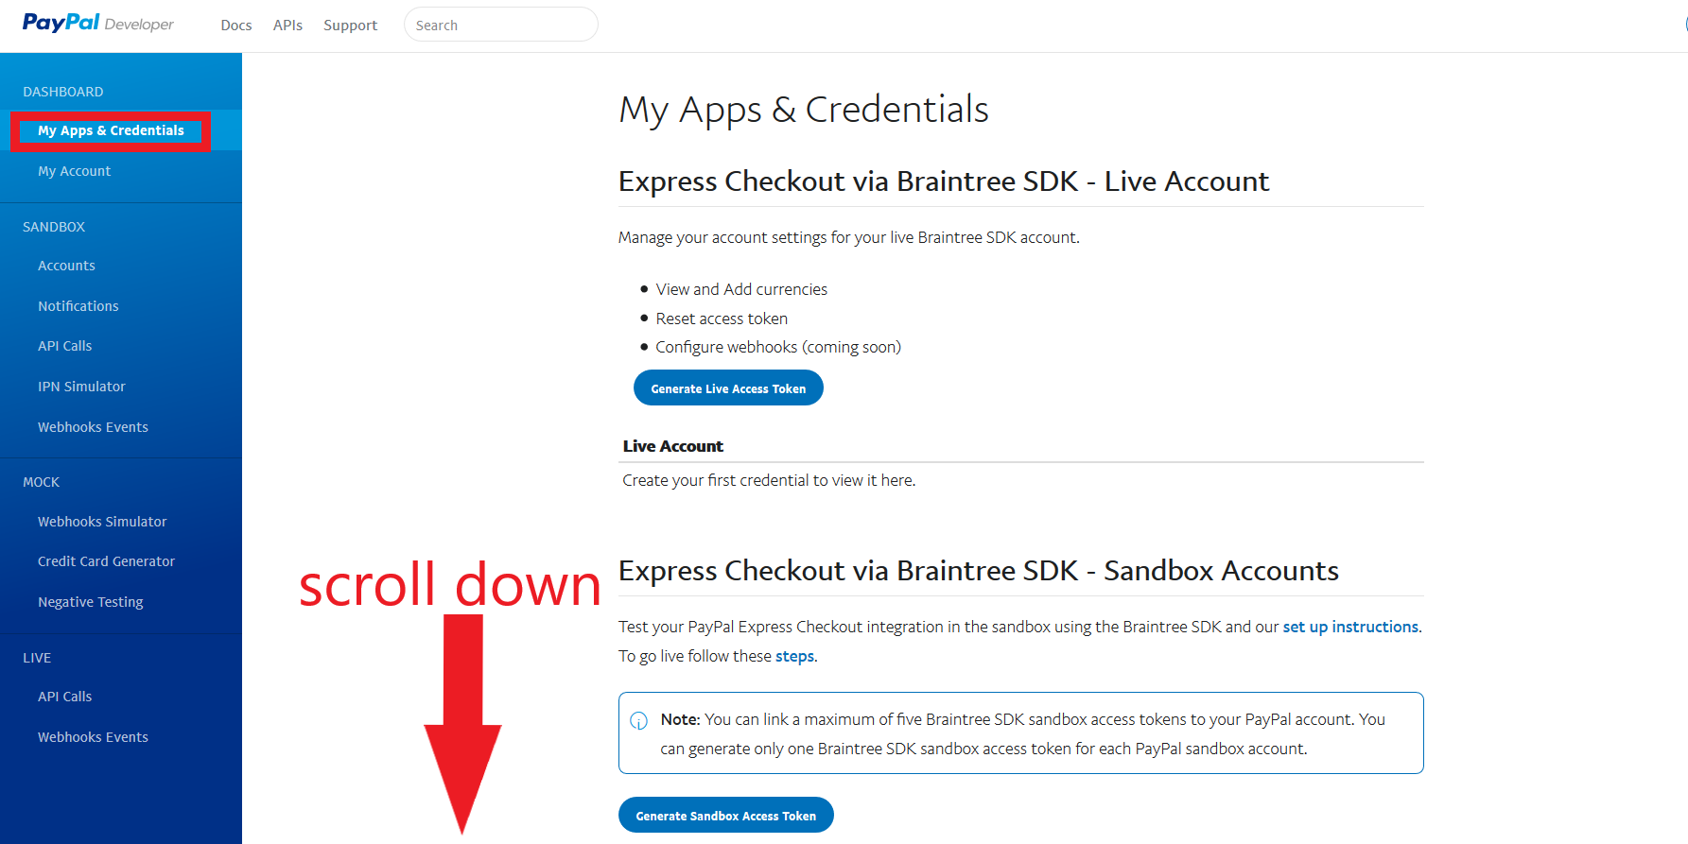The image size is (1688, 844).
Task: Click the PayPal Developer logo
Action: pyautogui.click(x=97, y=24)
